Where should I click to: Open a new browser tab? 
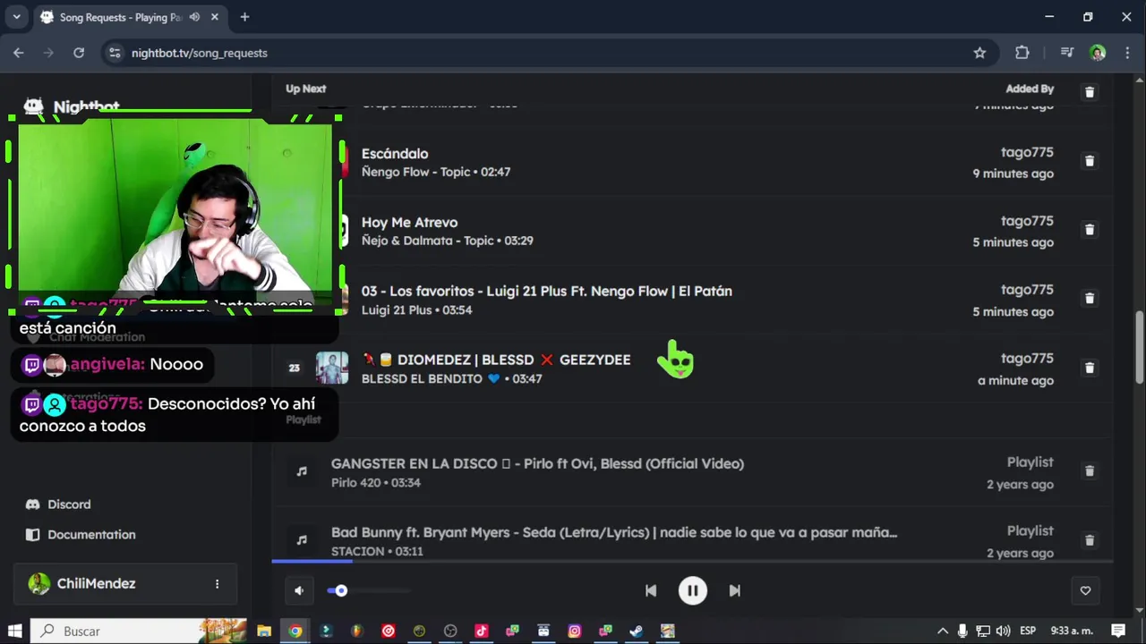(x=244, y=17)
